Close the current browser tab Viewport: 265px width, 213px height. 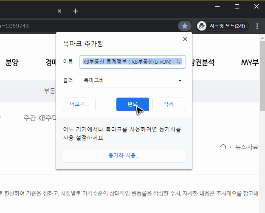(x=59, y=11)
